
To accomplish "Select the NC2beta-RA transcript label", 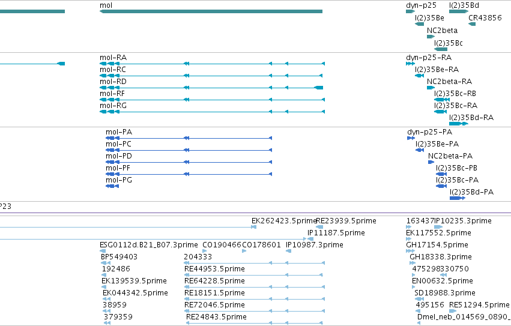I will coord(449,82).
